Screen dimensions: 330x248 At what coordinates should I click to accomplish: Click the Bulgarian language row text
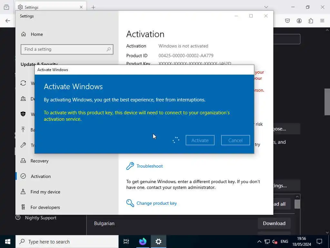point(104,223)
